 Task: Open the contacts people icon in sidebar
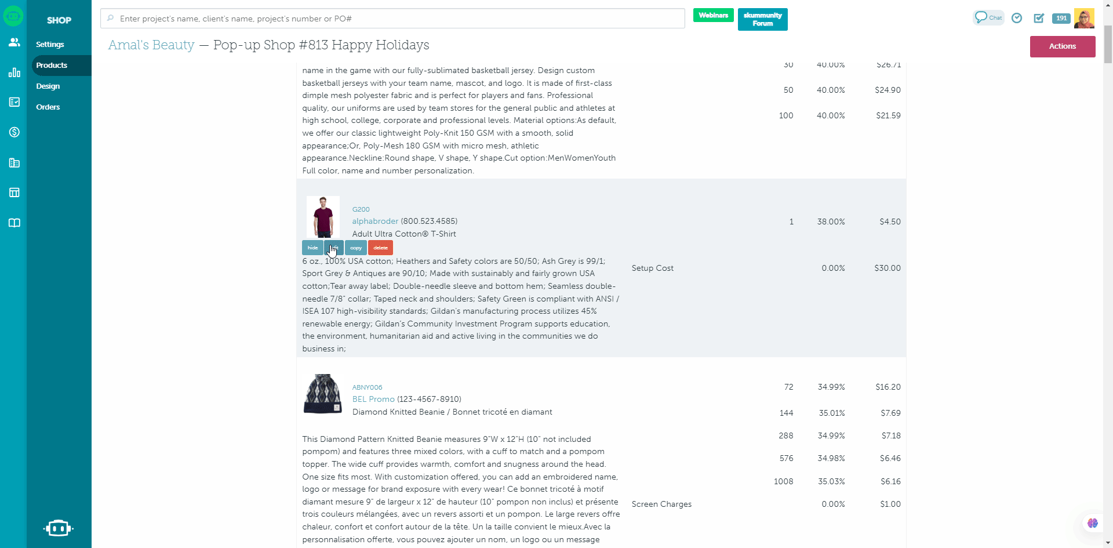(x=14, y=42)
